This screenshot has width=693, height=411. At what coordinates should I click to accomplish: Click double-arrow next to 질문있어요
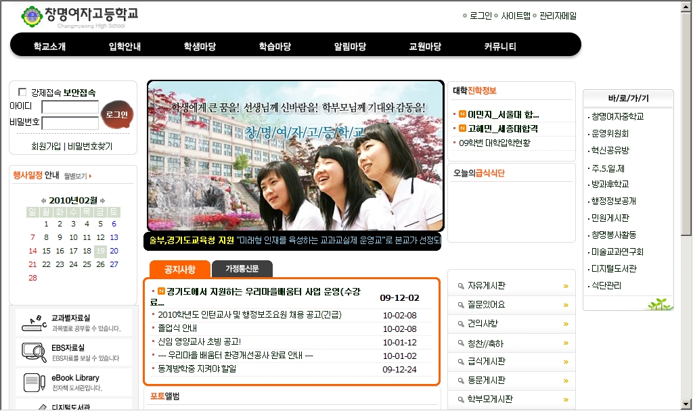tap(566, 305)
